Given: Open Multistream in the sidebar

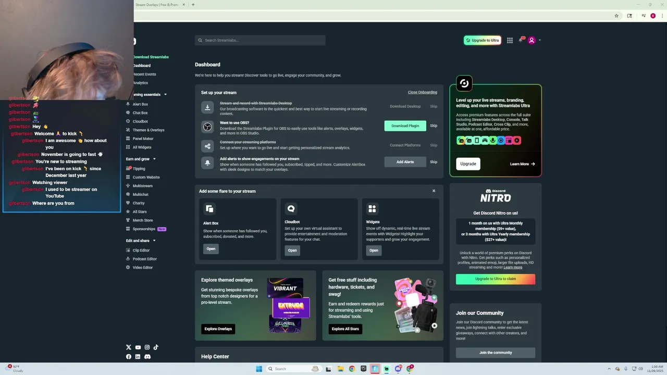Looking at the screenshot, I should click(142, 186).
